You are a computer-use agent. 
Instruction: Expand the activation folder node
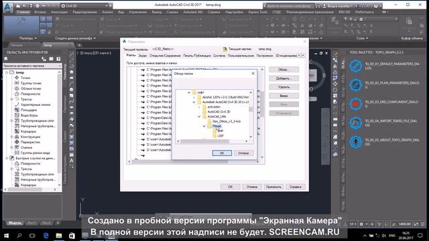[x=199, y=107]
